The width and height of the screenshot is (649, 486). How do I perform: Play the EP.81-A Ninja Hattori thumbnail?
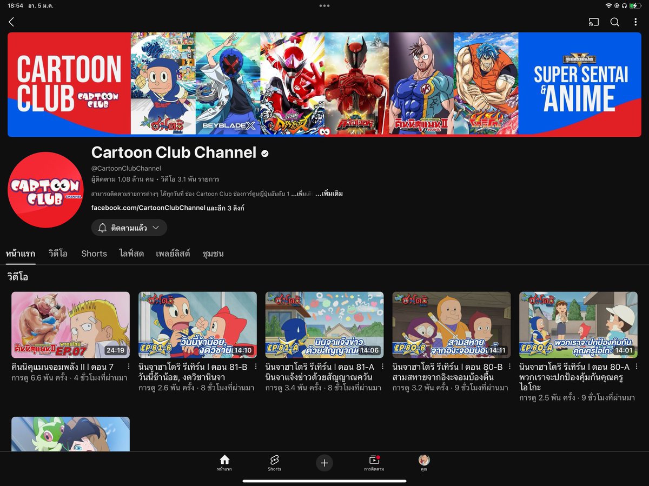coord(325,325)
